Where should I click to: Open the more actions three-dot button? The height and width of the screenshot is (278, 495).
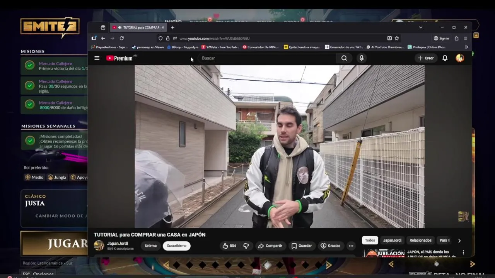point(351,246)
